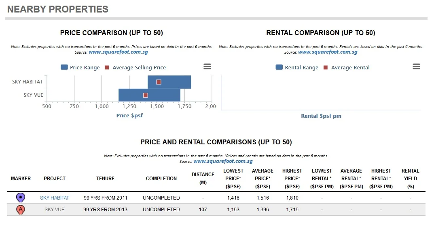Click the HIGHEST PRICE* ($PSF) column header

292,179
